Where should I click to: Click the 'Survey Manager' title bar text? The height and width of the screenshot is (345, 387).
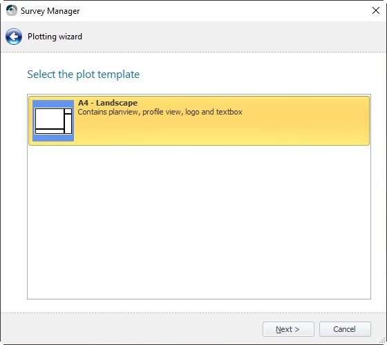coord(50,11)
